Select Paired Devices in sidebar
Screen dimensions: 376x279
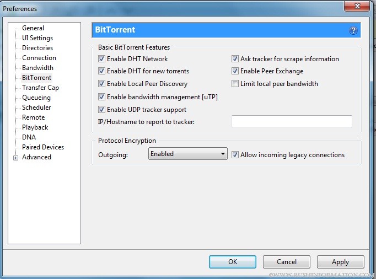[x=43, y=147]
